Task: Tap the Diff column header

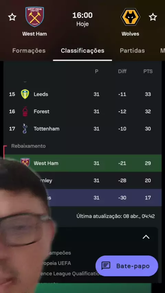Action: (122, 71)
